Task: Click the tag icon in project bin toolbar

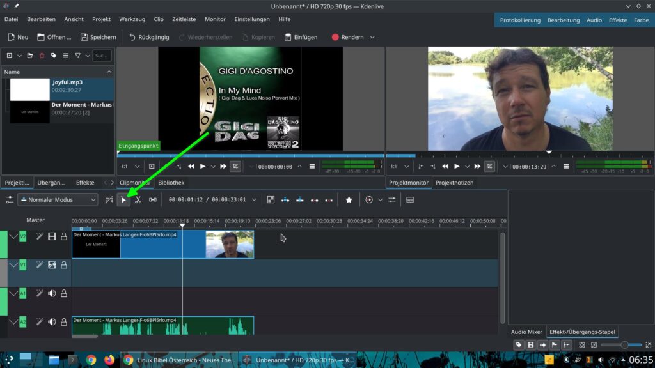Action: pyautogui.click(x=54, y=56)
